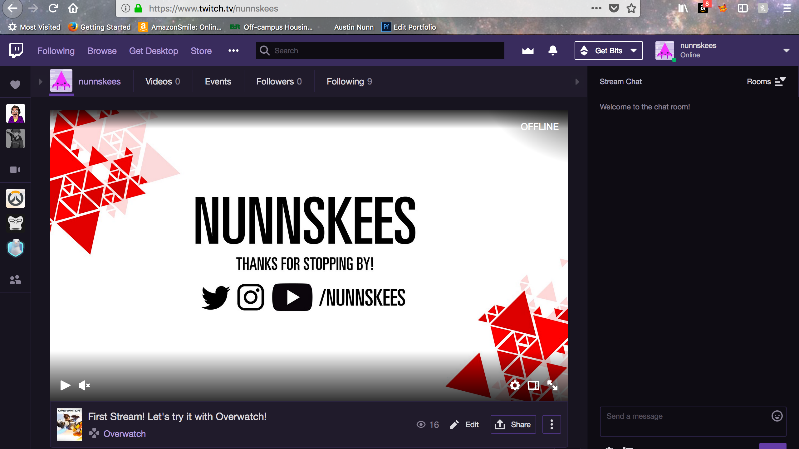The width and height of the screenshot is (799, 449).
Task: Toggle the Firefox sidebar icon
Action: [x=743, y=8]
